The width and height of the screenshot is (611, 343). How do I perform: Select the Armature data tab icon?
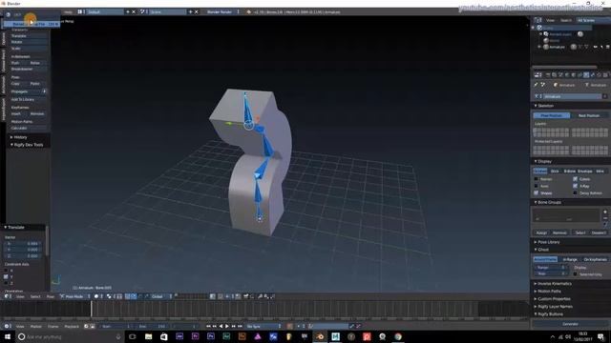(586, 74)
